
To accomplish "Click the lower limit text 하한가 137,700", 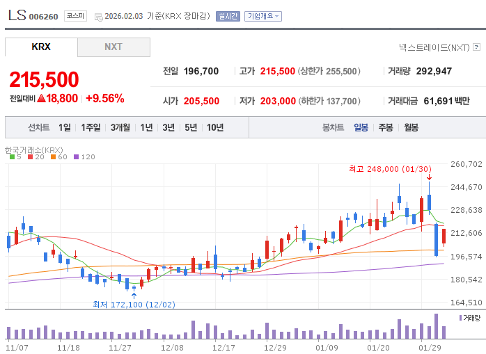I will point(329,101).
